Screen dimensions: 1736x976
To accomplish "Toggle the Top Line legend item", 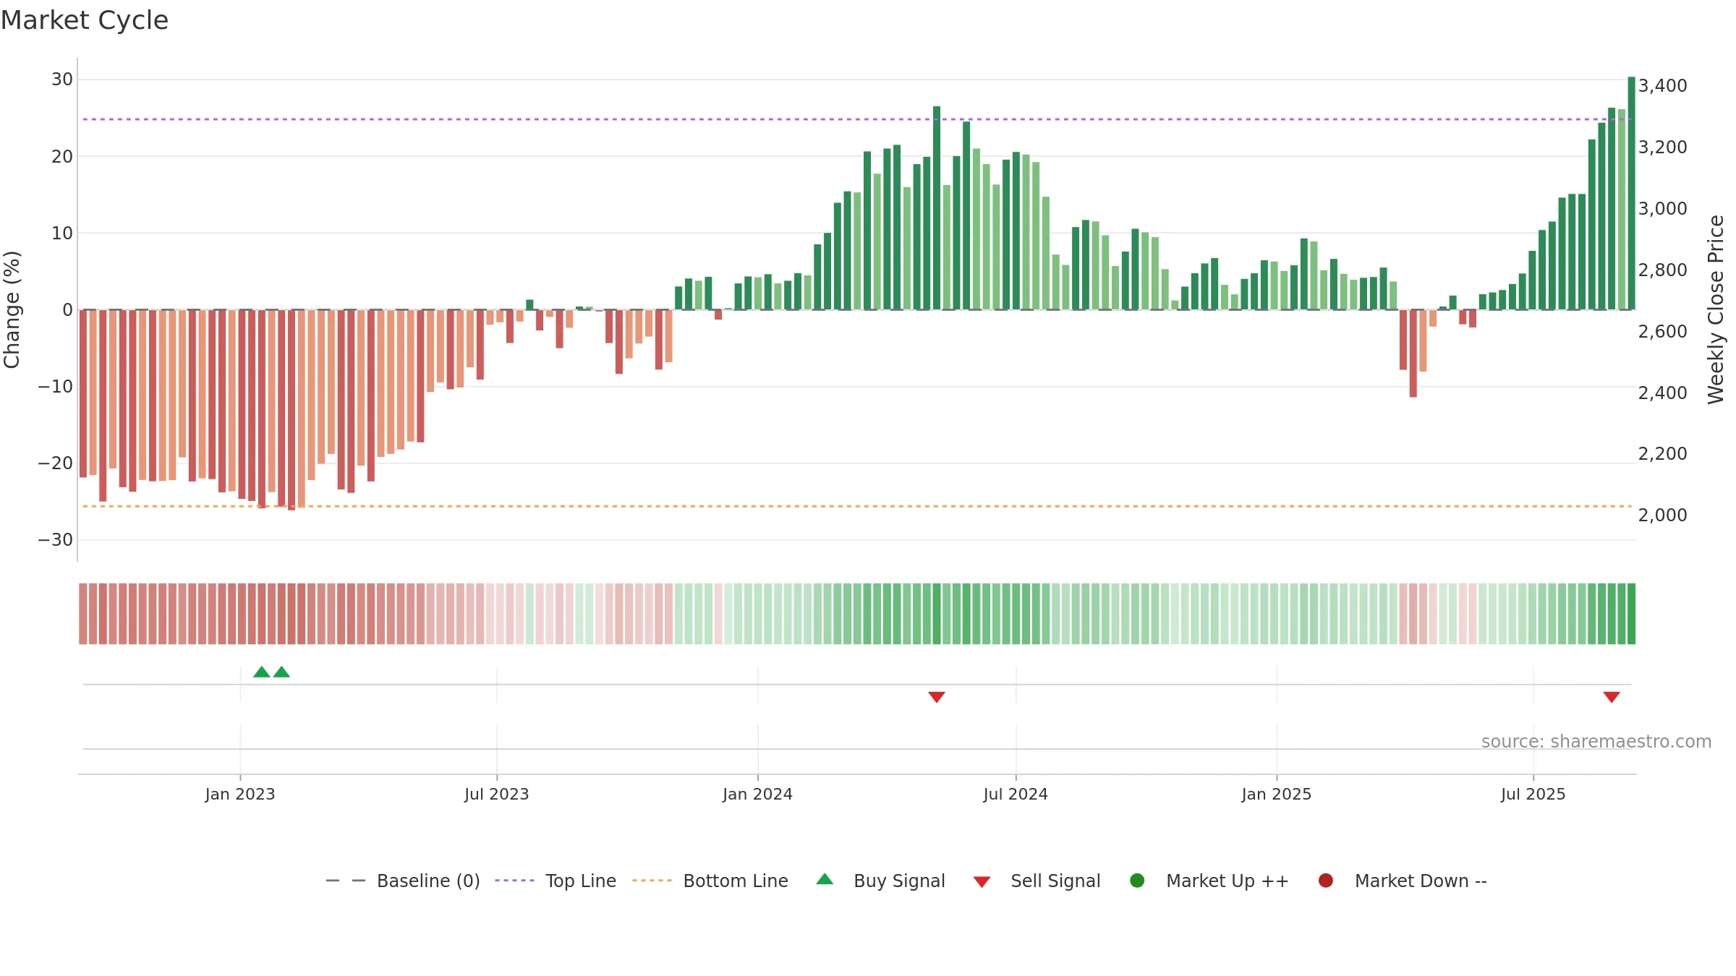I will click(556, 881).
